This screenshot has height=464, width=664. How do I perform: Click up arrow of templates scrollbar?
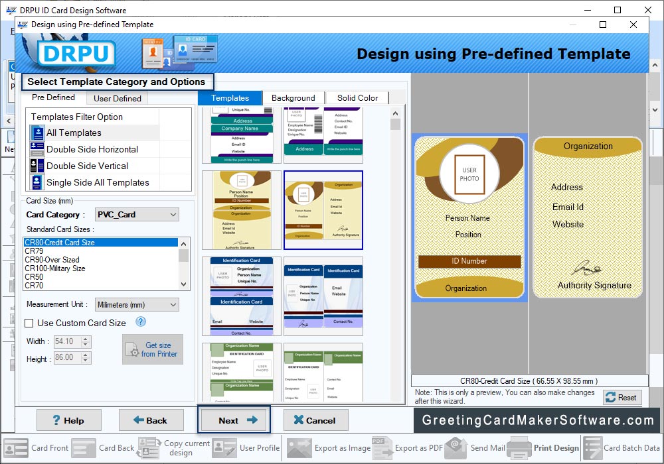395,113
